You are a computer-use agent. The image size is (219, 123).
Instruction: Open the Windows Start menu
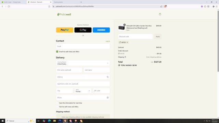[x=2, y=121]
